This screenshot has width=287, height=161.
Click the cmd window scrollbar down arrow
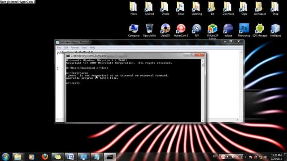pyautogui.click(x=203, y=120)
